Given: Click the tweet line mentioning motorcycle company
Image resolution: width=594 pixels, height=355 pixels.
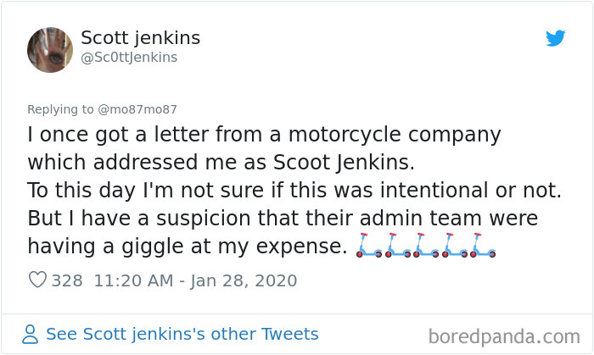Looking at the screenshot, I should [x=264, y=135].
